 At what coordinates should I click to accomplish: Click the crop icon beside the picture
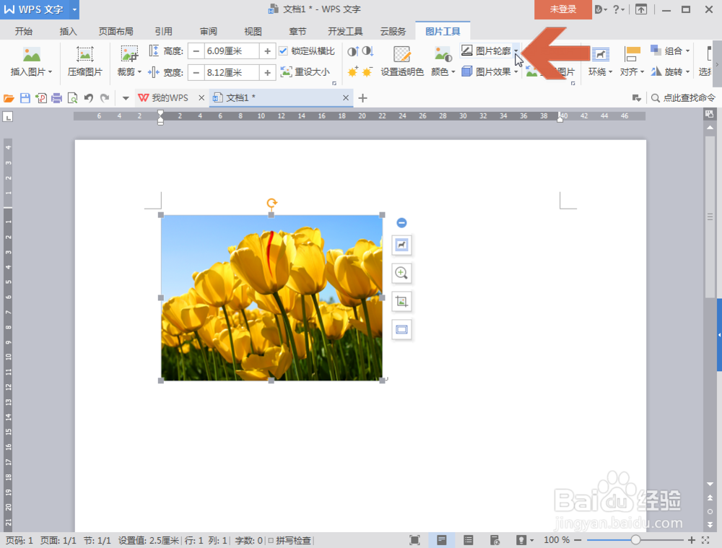coord(401,302)
